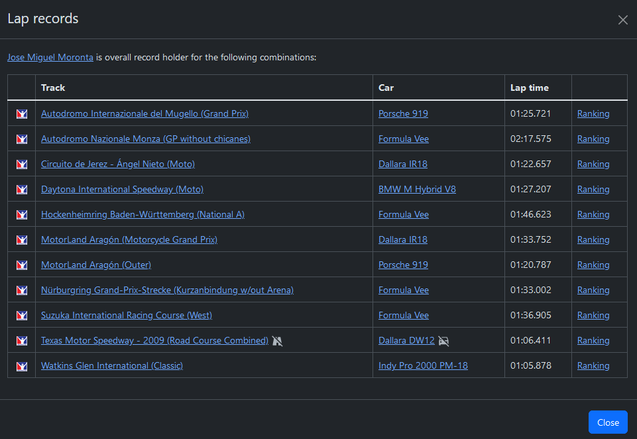Click the iRacing icon beside Hockenheimring row

pyautogui.click(x=22, y=215)
